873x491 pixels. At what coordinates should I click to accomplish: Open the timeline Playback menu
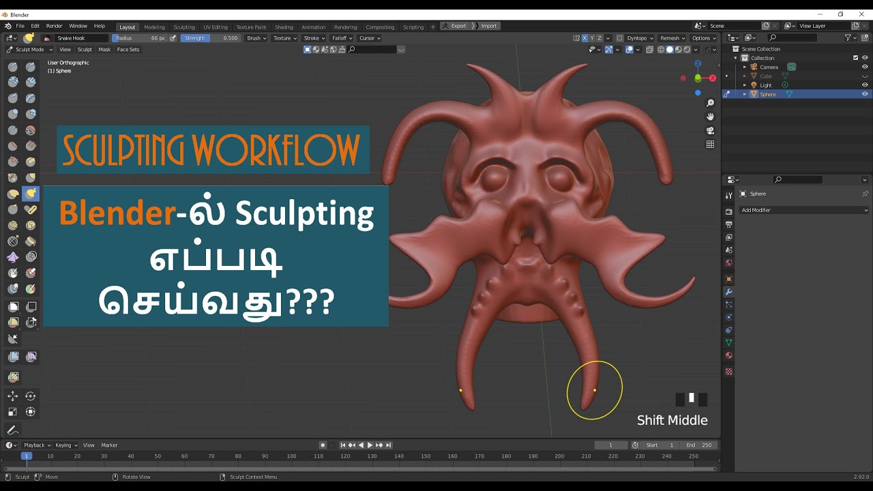[36, 445]
